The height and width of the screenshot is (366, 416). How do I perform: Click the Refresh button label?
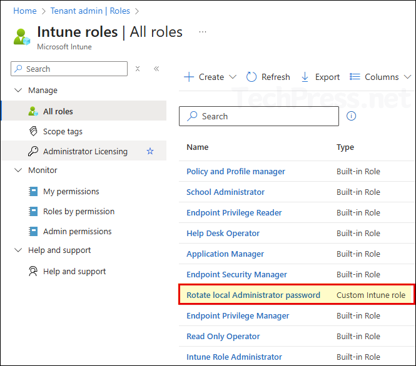click(276, 77)
